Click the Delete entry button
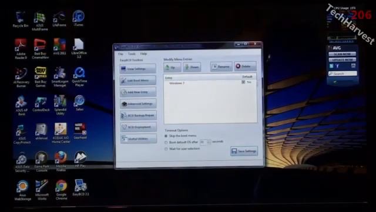Viewport: 376px width, 212px height. click(x=246, y=66)
